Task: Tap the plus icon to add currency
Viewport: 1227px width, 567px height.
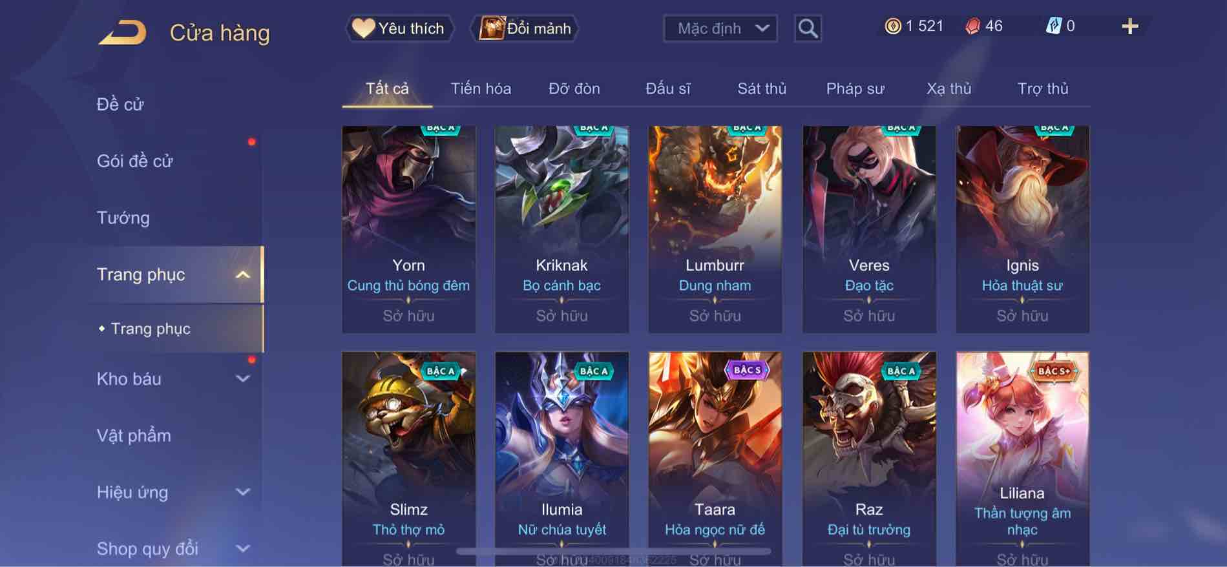Action: [x=1129, y=26]
